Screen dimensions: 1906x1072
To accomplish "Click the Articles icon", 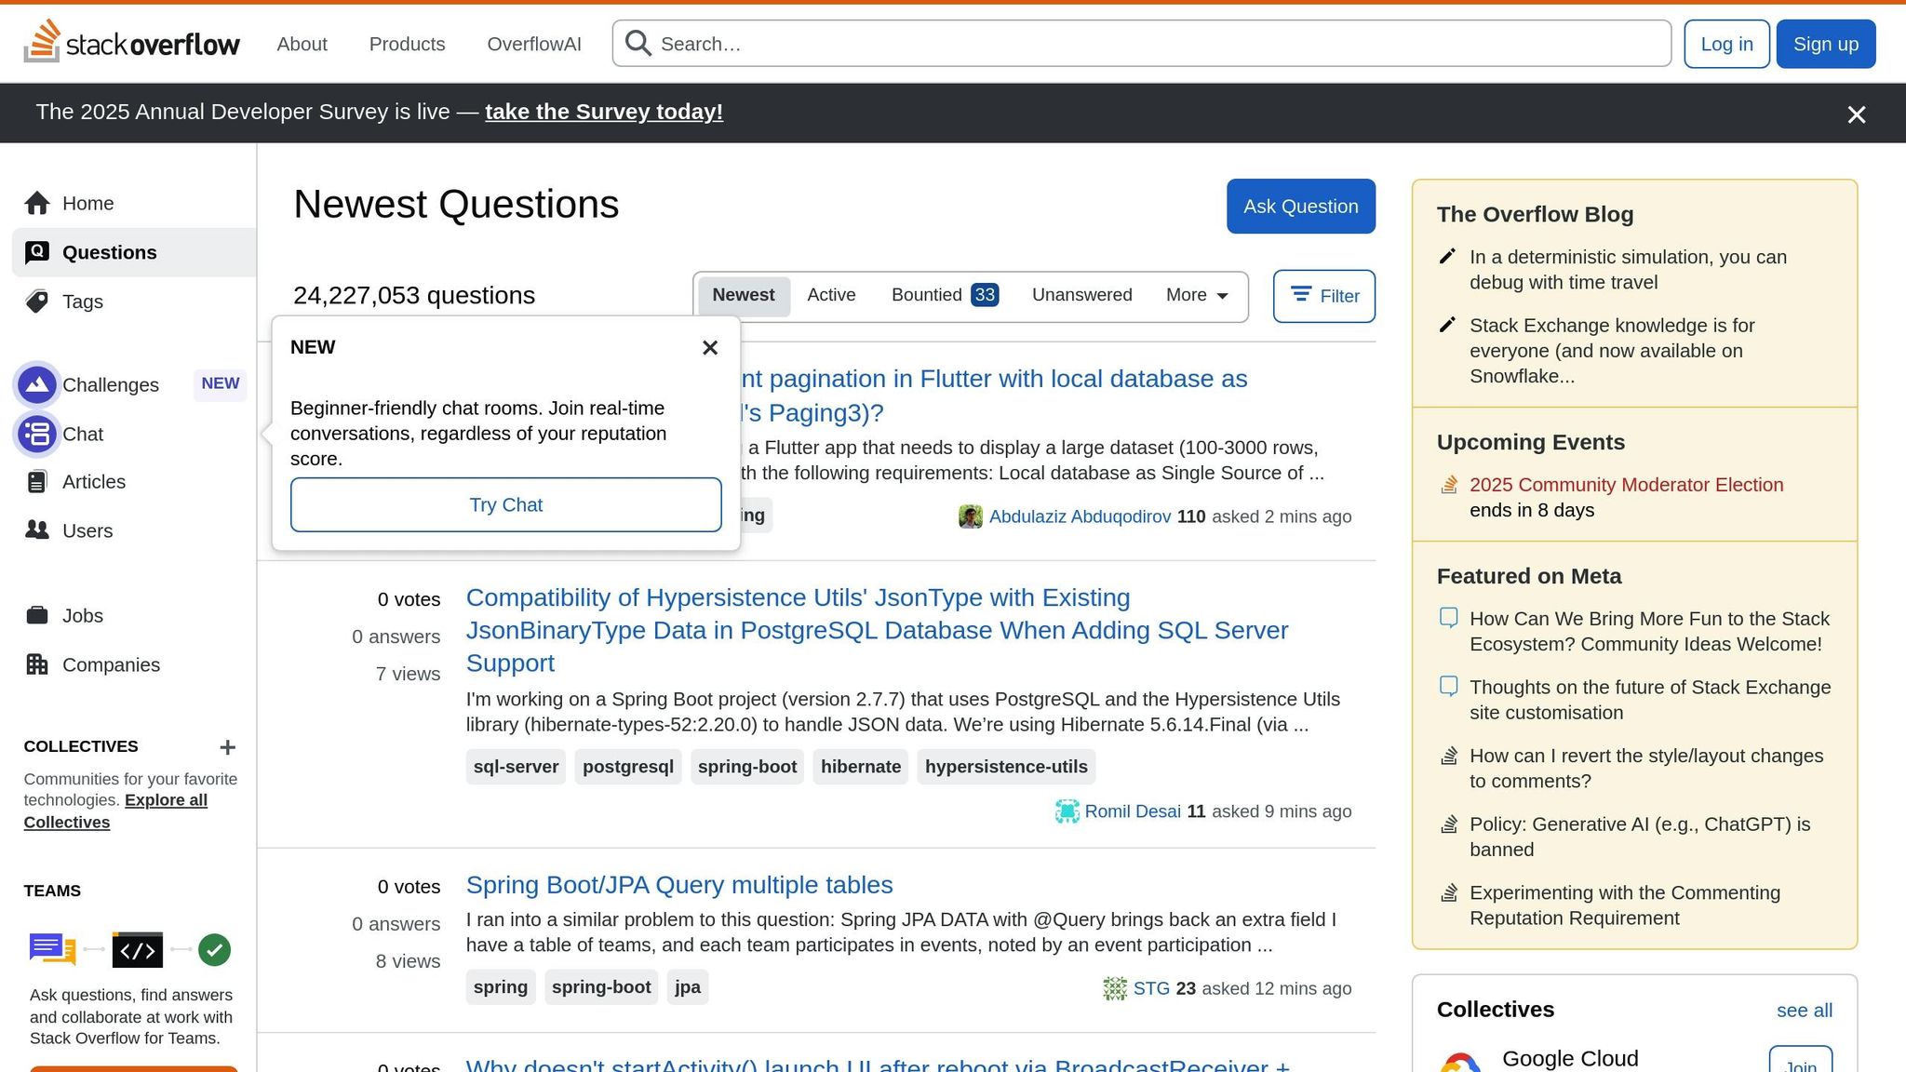I will [x=37, y=481].
